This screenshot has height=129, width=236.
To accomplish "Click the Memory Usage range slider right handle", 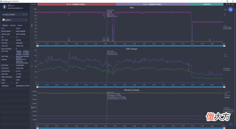I will pos(224,128).
